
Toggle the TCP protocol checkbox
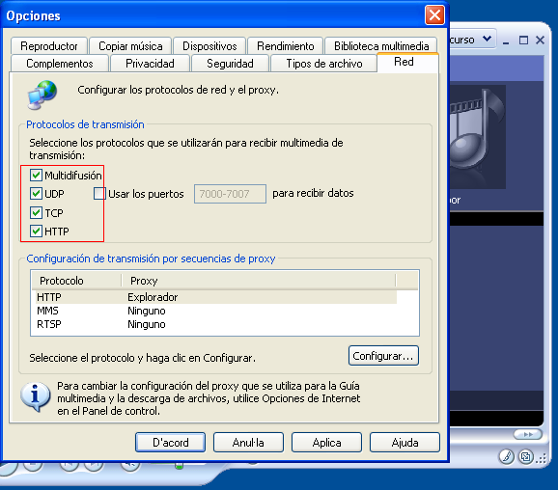point(36,212)
